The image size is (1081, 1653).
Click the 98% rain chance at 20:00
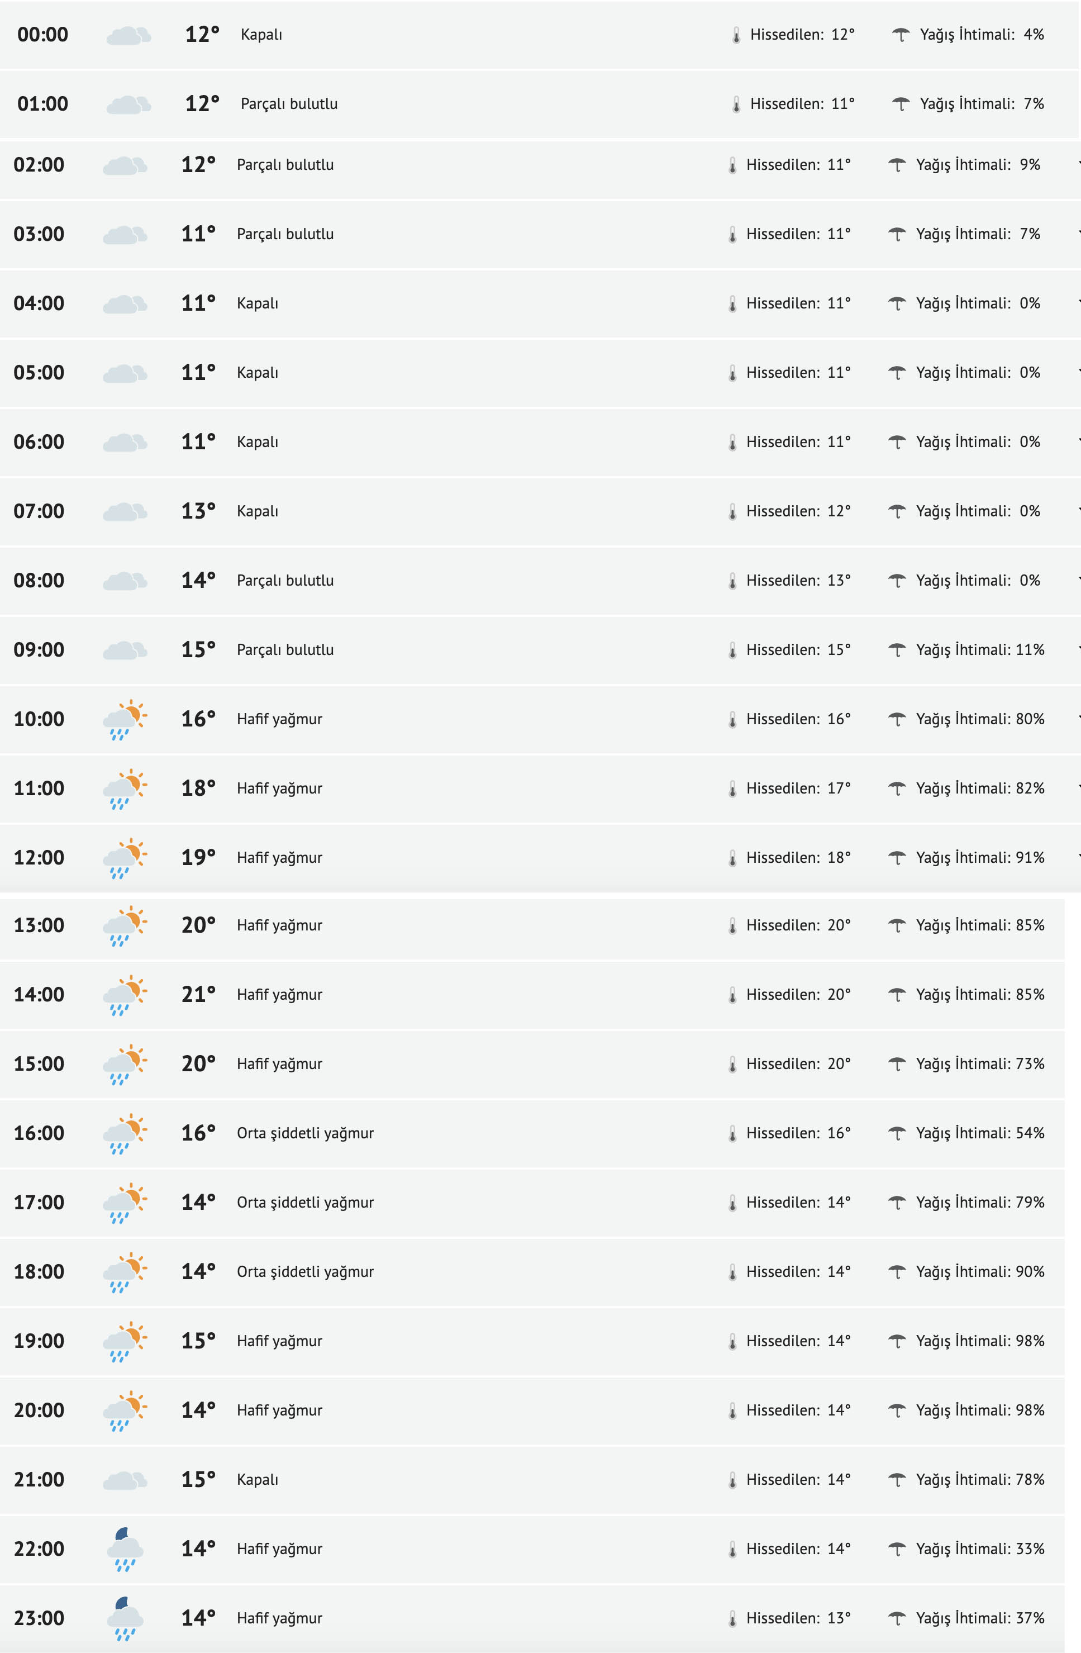(1030, 1410)
